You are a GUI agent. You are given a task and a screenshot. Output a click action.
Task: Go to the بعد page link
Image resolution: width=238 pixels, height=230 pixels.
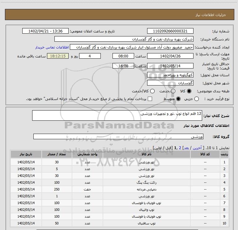click(186, 148)
